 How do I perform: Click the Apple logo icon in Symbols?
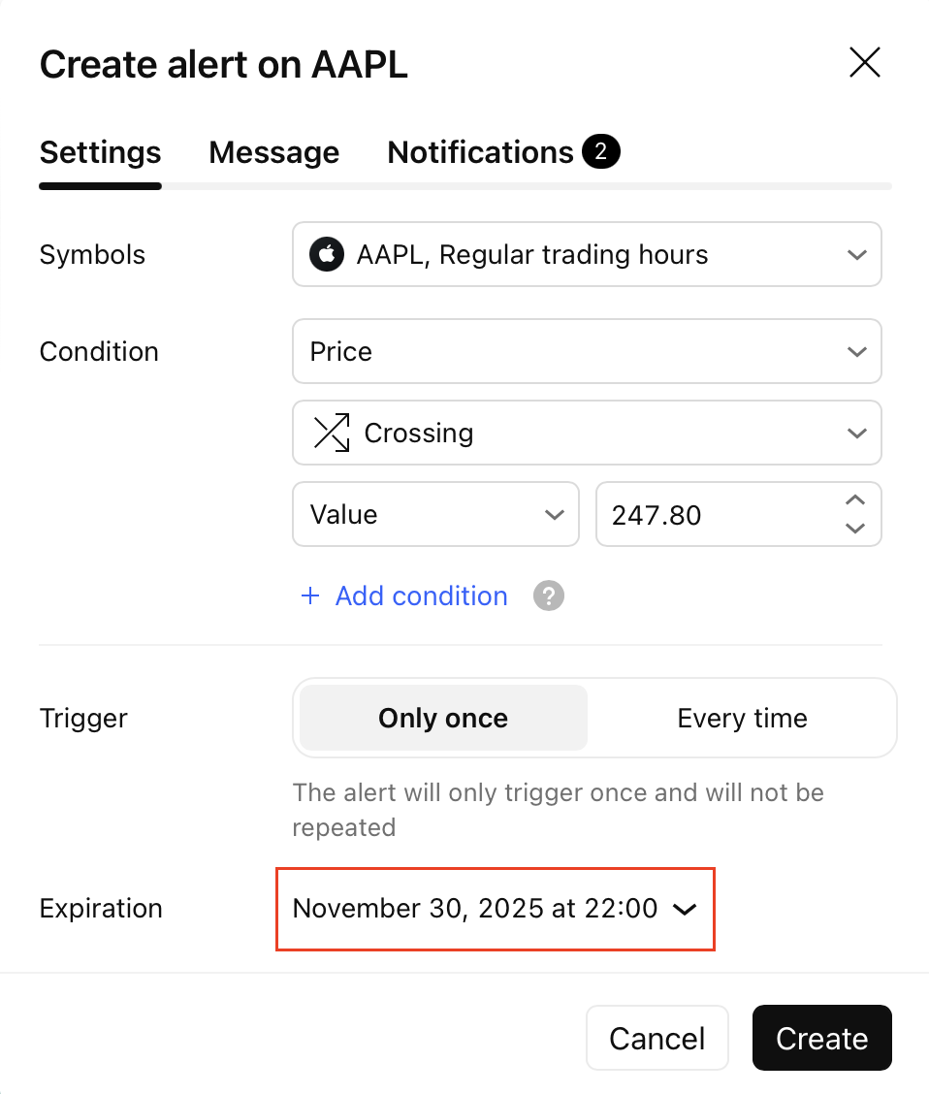click(327, 255)
